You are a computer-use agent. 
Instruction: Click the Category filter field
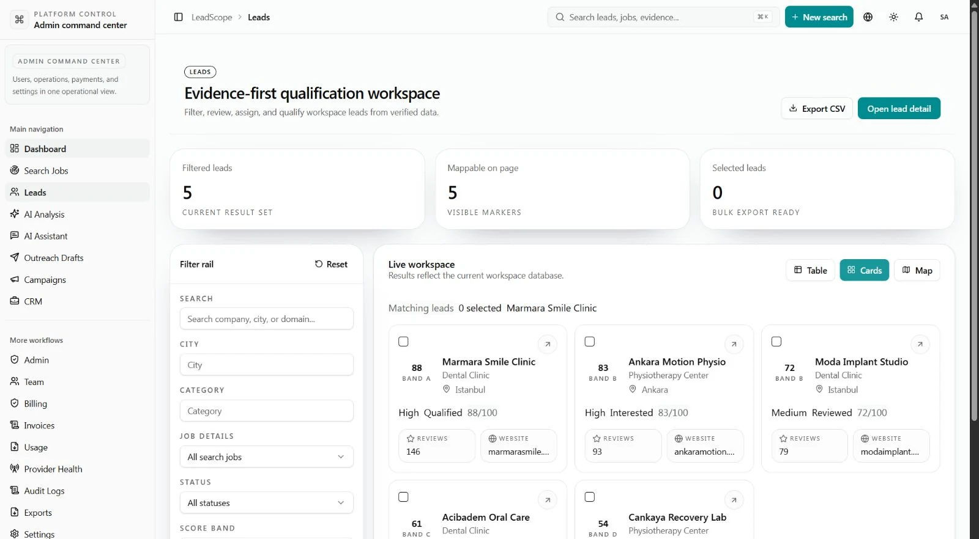pyautogui.click(x=267, y=411)
